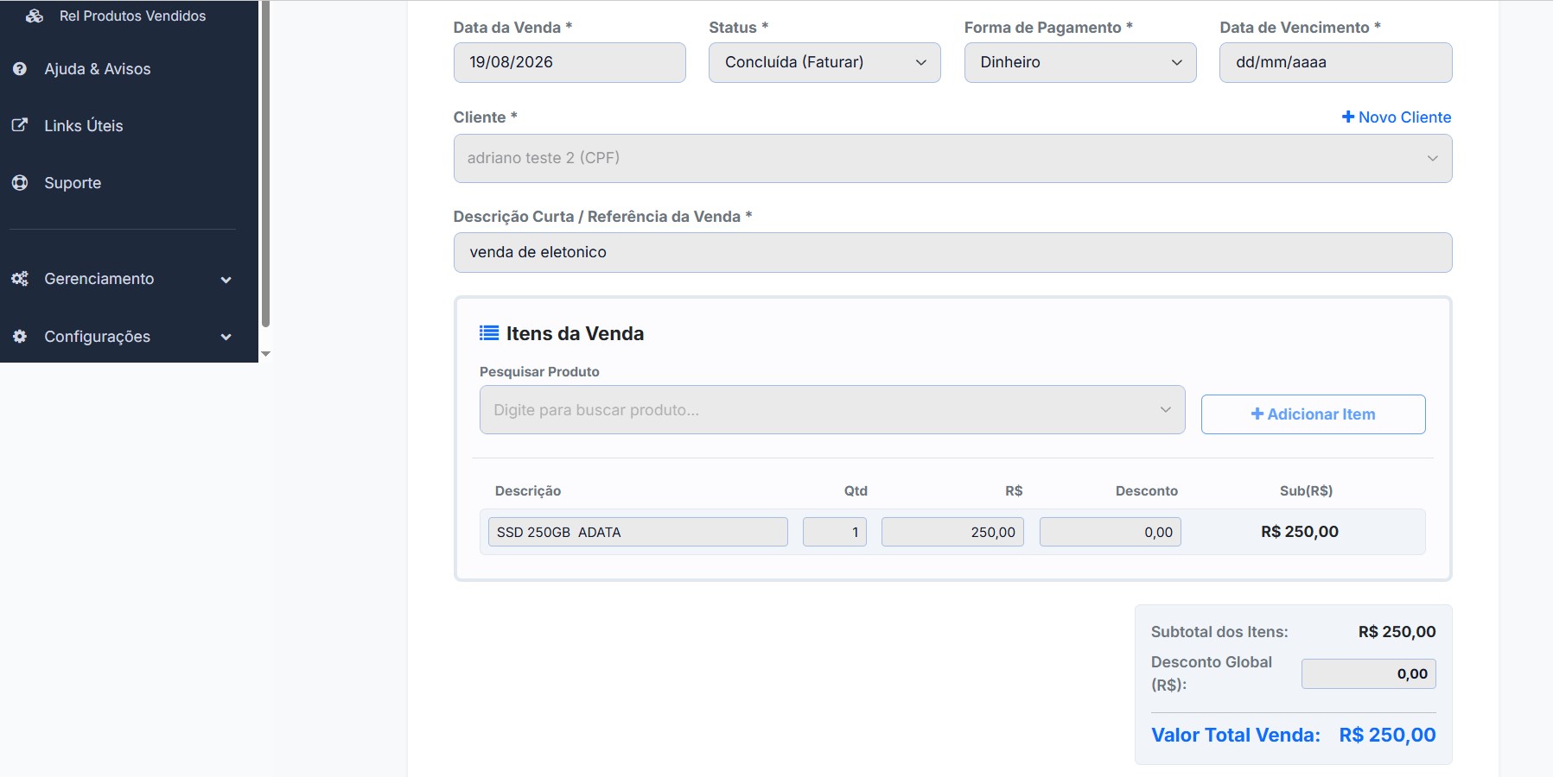This screenshot has height=777, width=1553.
Task: Open the Cliente dropdown adriano teste 2
Action: (952, 158)
